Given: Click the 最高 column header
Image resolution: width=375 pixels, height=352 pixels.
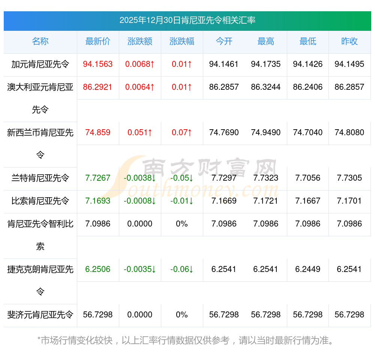Looking at the screenshot, I should [266, 42].
